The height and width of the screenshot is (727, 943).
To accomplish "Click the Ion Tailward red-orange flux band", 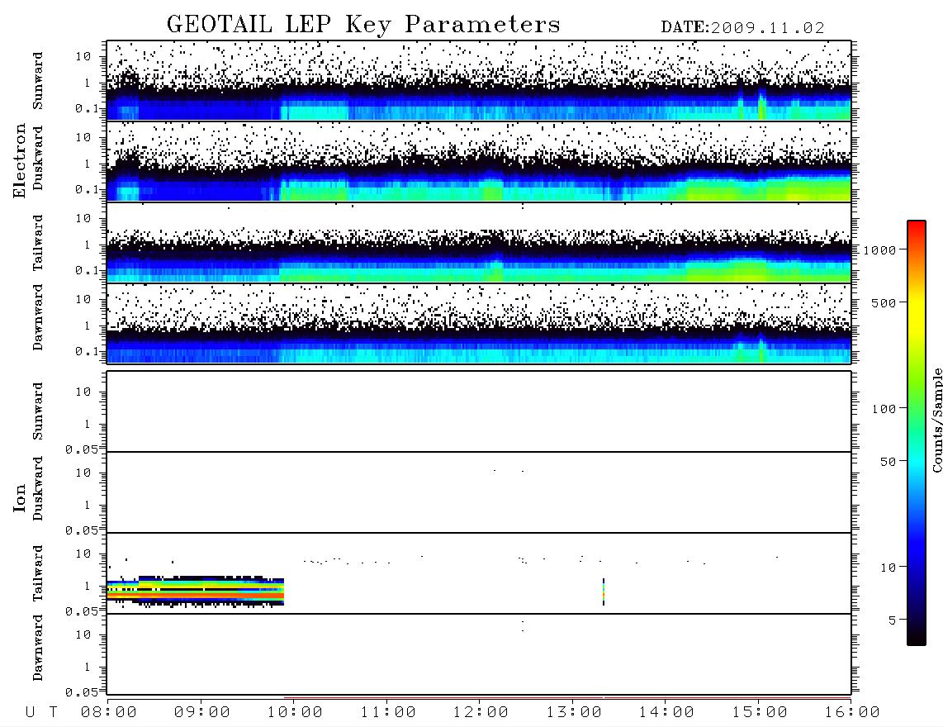I will click(x=196, y=596).
